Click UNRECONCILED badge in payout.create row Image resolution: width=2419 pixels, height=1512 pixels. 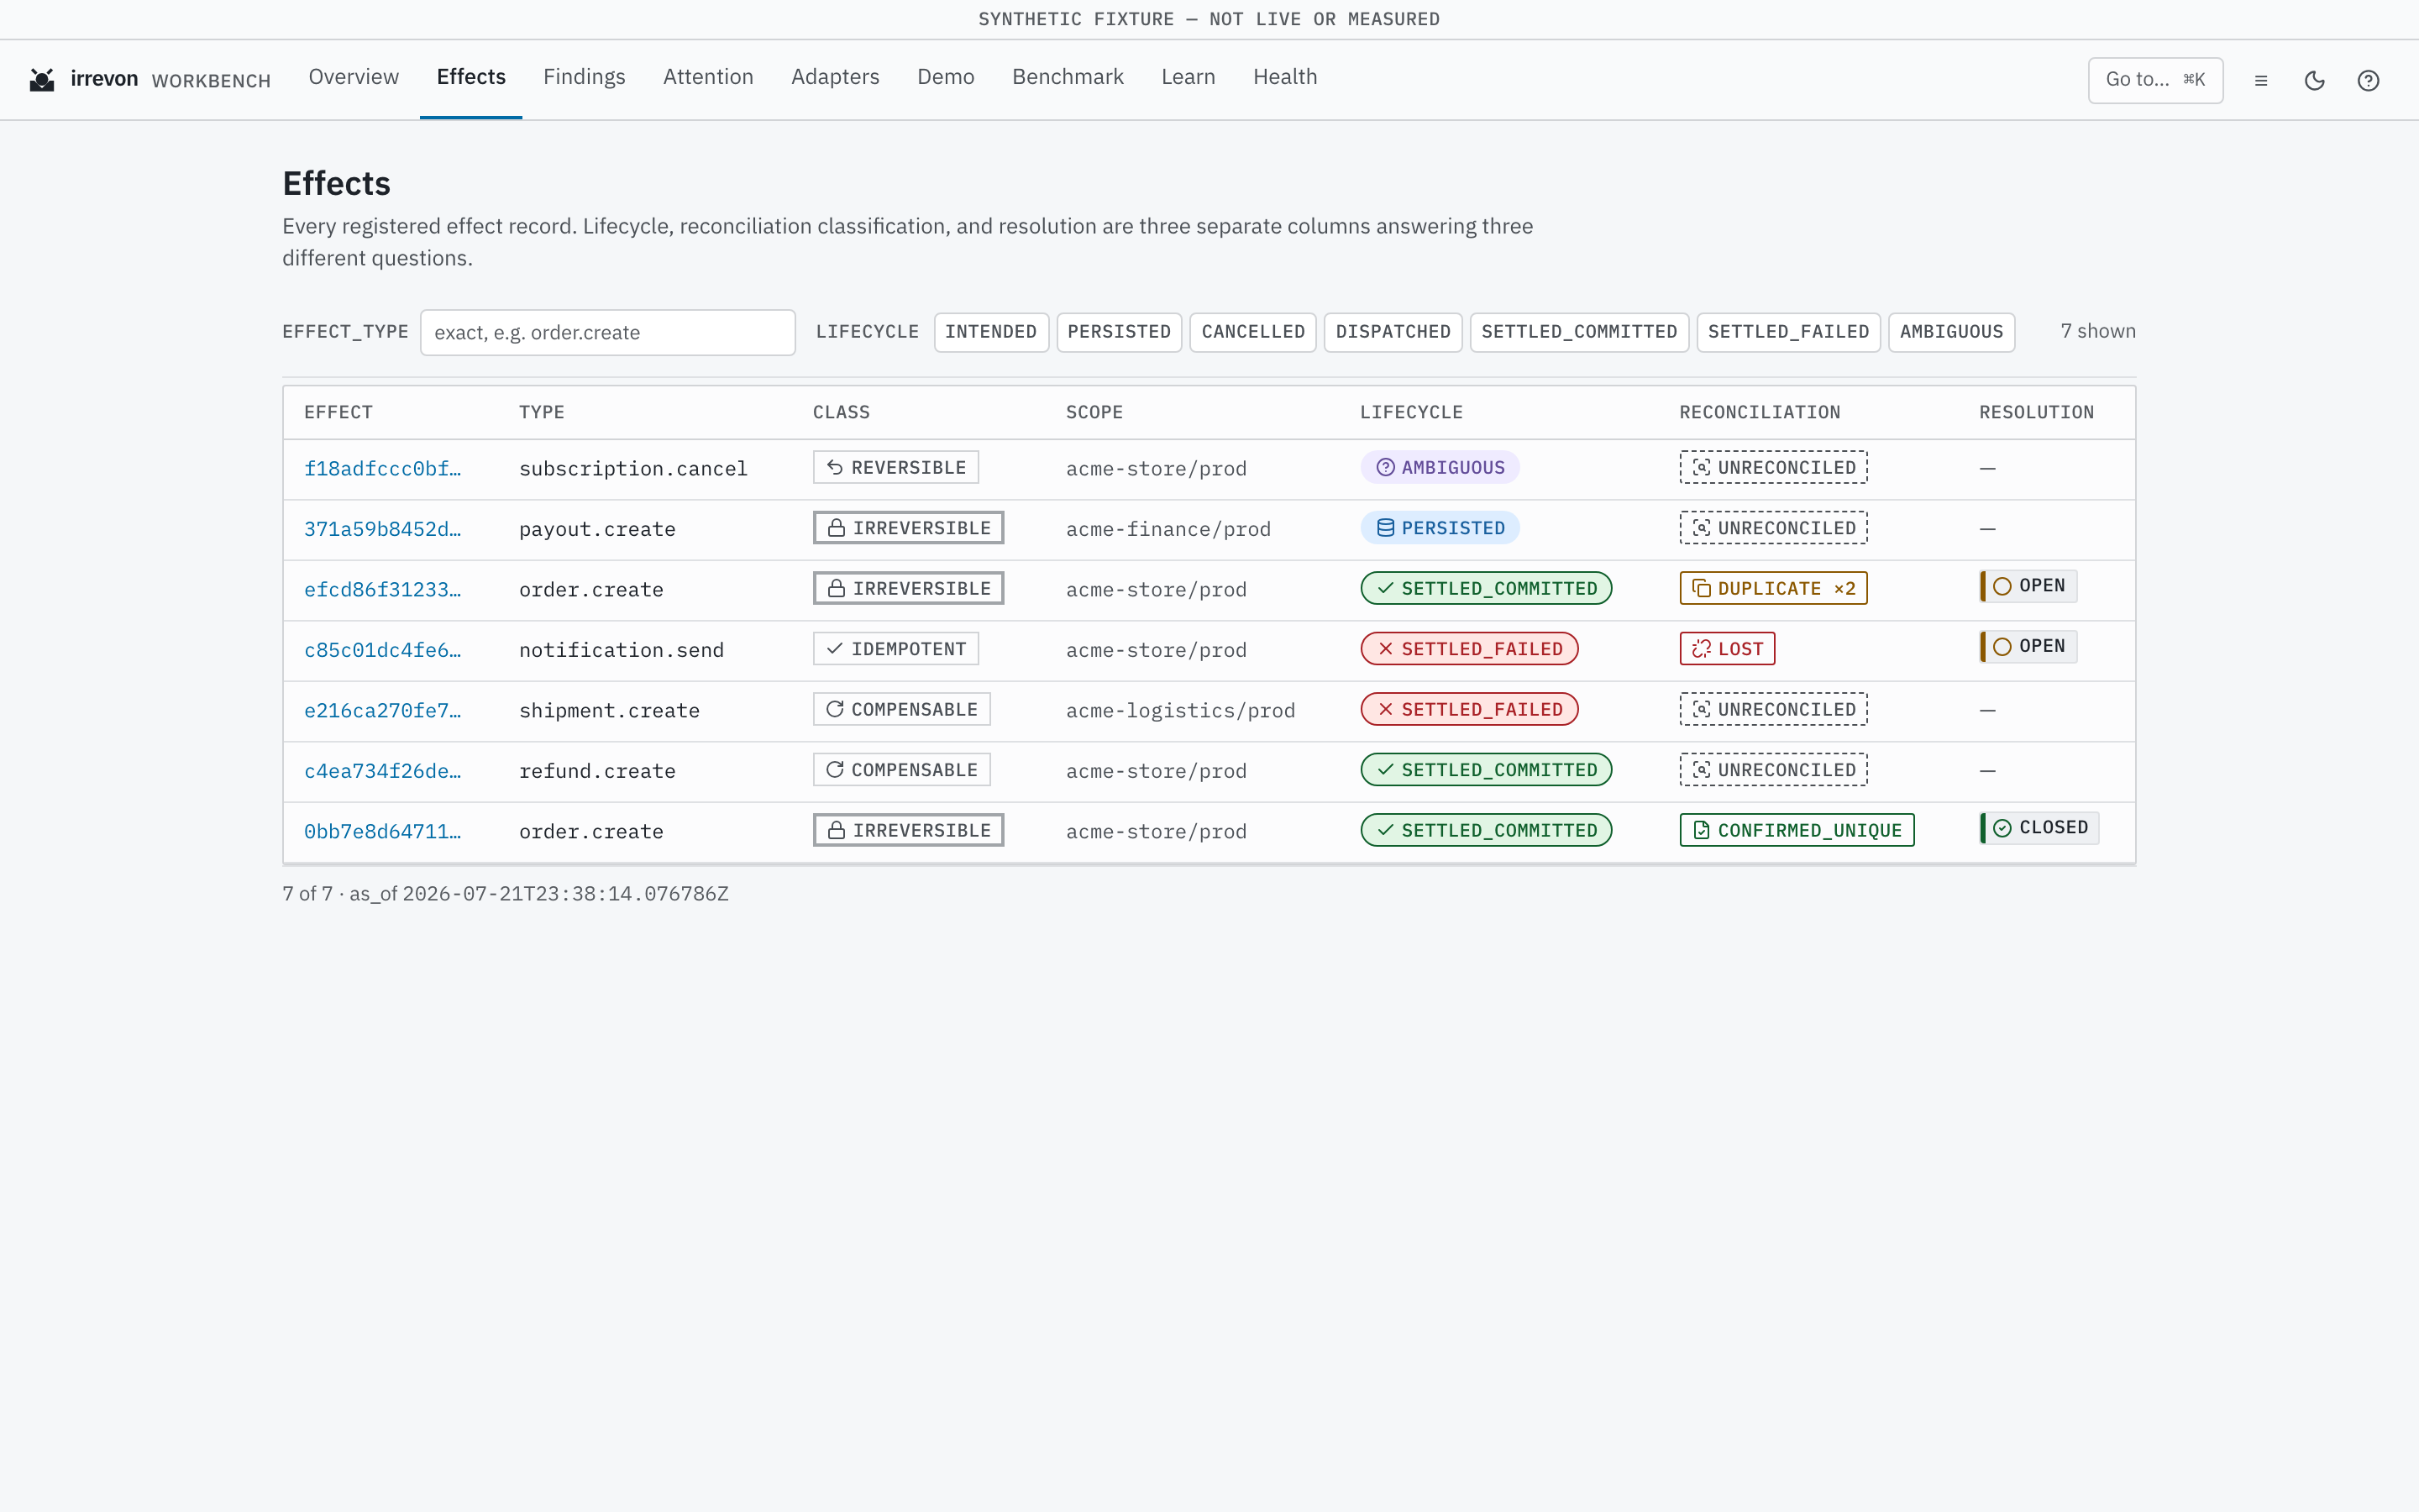click(x=1773, y=528)
